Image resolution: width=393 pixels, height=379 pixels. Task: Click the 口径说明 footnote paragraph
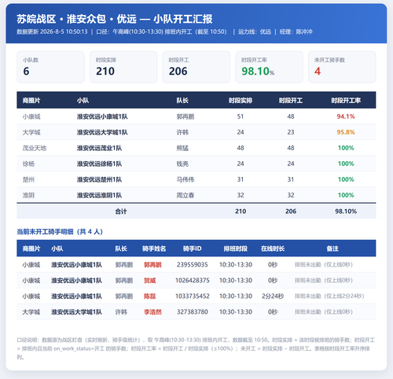click(196, 348)
